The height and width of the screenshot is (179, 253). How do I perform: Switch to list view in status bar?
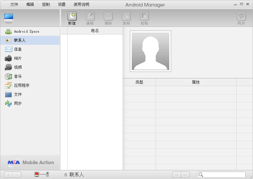click(176, 174)
